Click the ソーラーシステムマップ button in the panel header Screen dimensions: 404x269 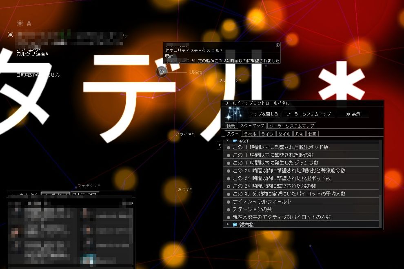coord(309,114)
